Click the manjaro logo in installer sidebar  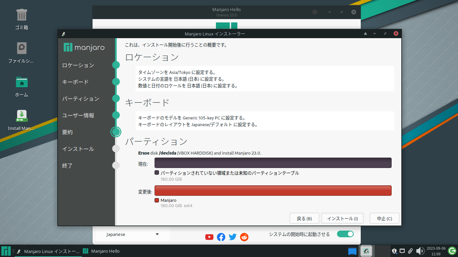(x=84, y=48)
